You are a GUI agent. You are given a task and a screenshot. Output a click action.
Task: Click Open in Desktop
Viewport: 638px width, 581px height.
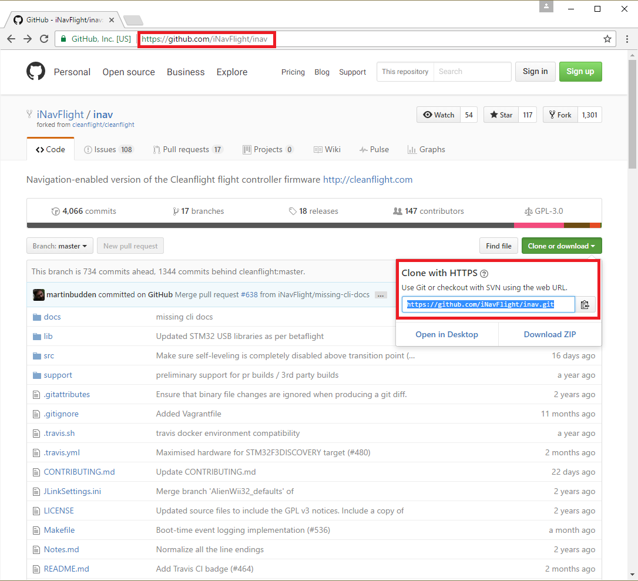(x=446, y=334)
